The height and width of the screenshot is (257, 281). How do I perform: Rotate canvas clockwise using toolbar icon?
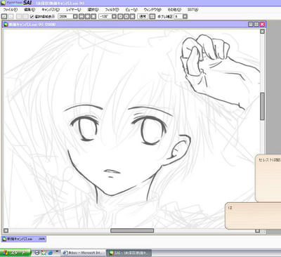(x=126, y=16)
